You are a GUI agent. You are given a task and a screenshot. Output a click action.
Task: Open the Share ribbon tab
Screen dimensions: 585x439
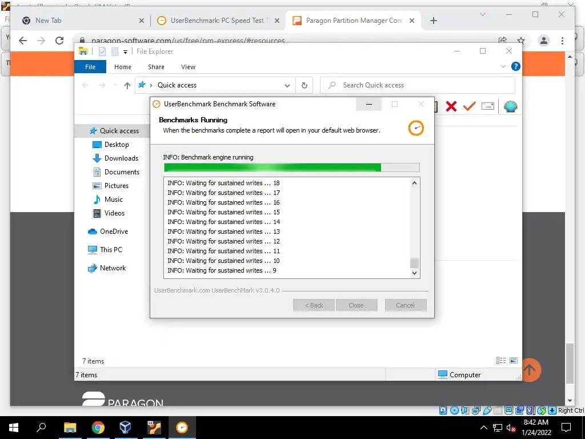pyautogui.click(x=156, y=67)
